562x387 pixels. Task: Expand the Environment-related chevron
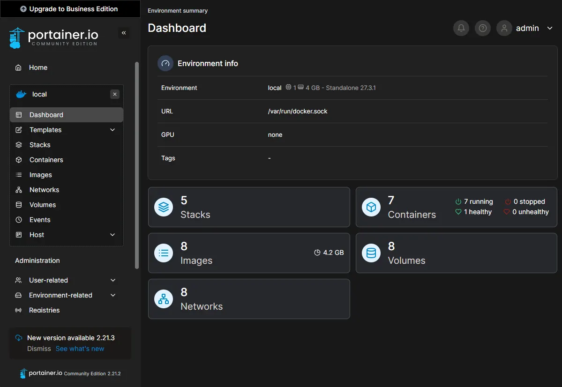113,295
